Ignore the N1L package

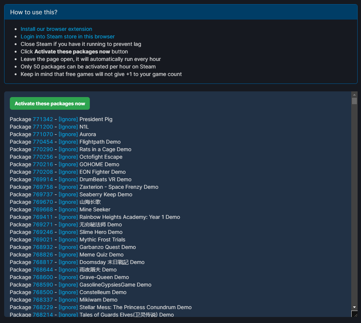68,127
